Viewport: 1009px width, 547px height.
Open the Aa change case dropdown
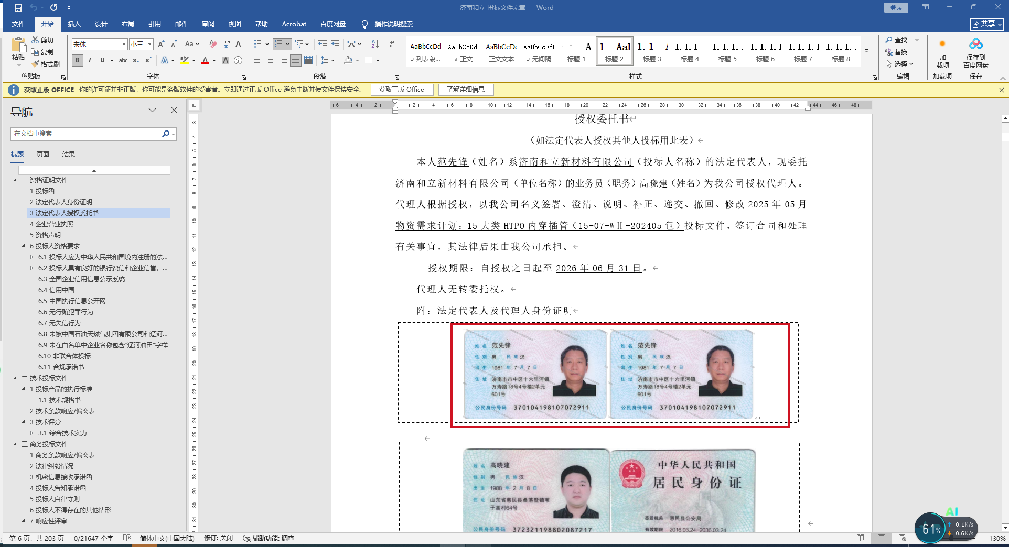[192, 44]
